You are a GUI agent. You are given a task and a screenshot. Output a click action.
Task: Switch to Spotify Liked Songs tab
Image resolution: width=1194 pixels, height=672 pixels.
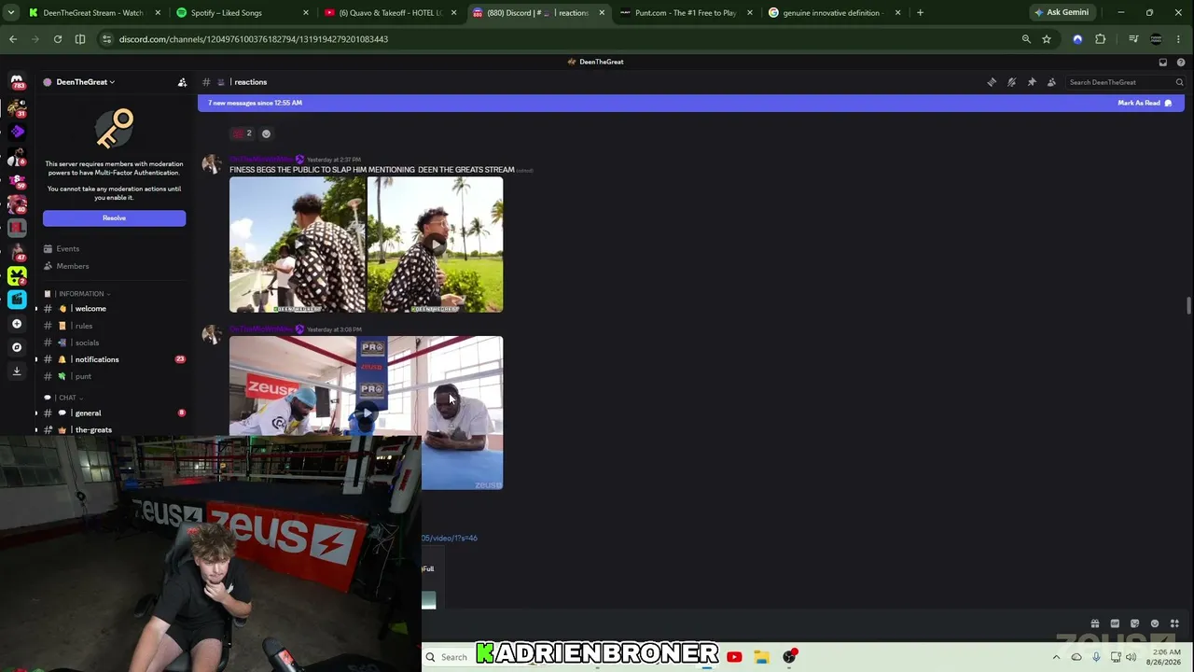[x=243, y=13]
